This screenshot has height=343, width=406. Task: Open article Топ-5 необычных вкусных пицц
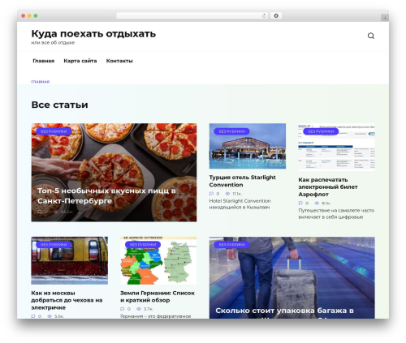(106, 195)
